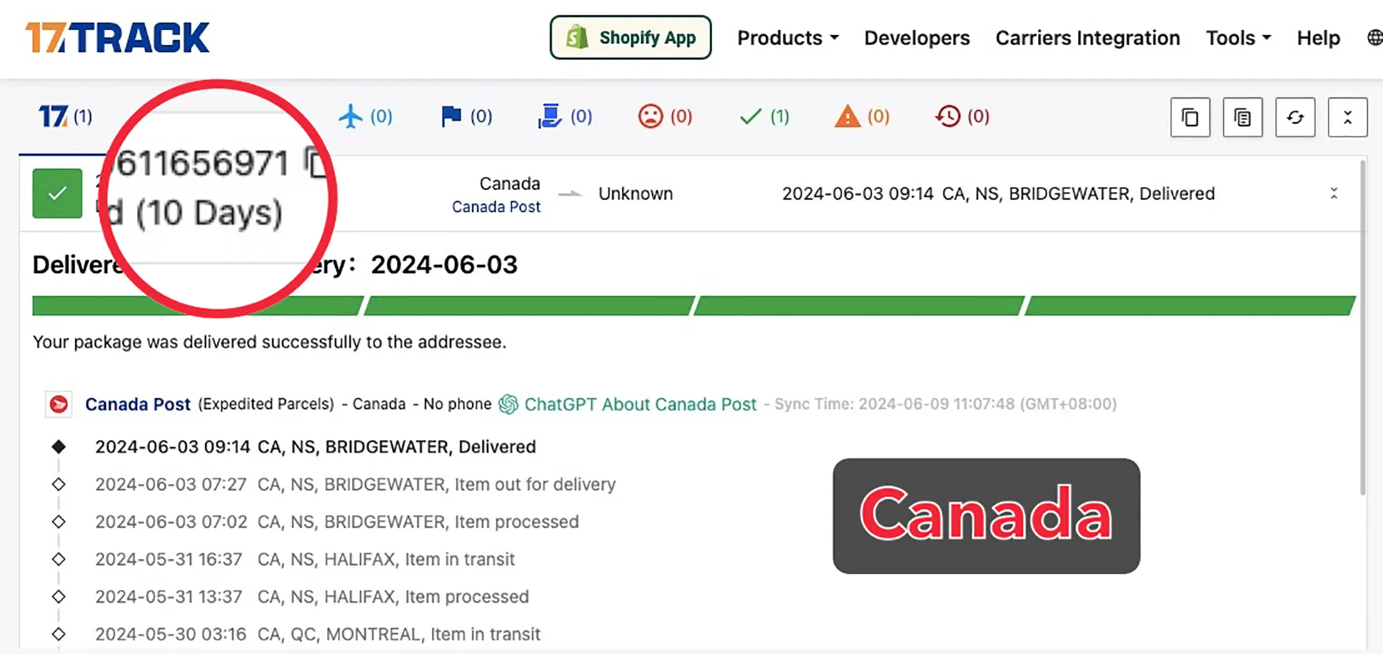Click the delivery date 2024-06-03 heading

click(x=444, y=265)
